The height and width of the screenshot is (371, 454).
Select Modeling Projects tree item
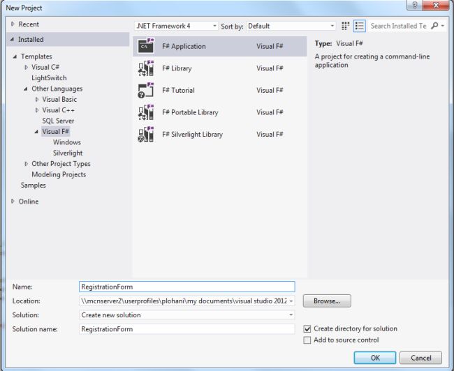pos(59,174)
